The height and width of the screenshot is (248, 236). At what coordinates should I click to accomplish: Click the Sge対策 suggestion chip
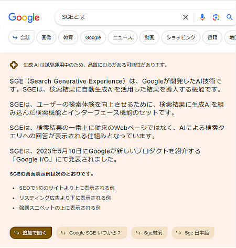[149, 233]
